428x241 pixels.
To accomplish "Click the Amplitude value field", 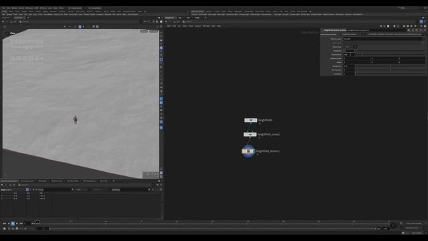I will pos(349,51).
